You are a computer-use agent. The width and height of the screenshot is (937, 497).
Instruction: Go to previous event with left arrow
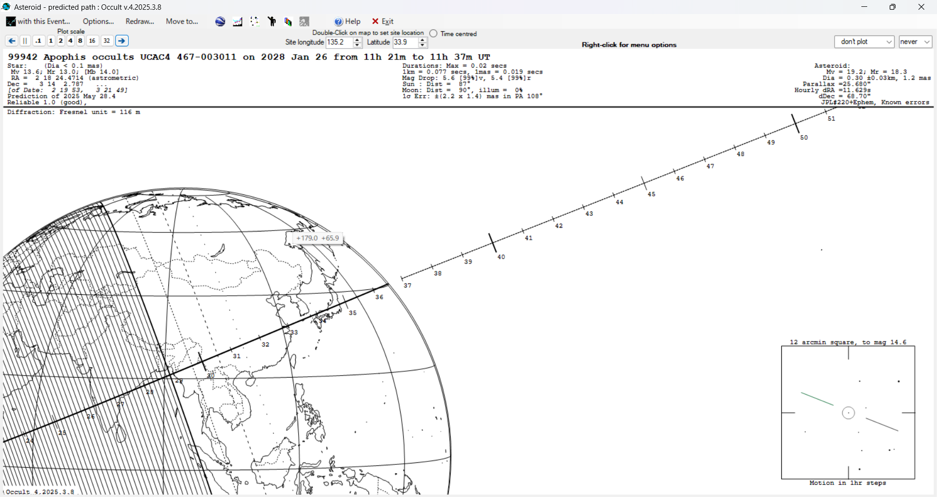click(12, 41)
